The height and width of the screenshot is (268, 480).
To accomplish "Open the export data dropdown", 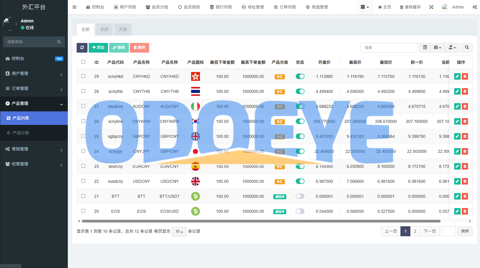I will [452, 48].
